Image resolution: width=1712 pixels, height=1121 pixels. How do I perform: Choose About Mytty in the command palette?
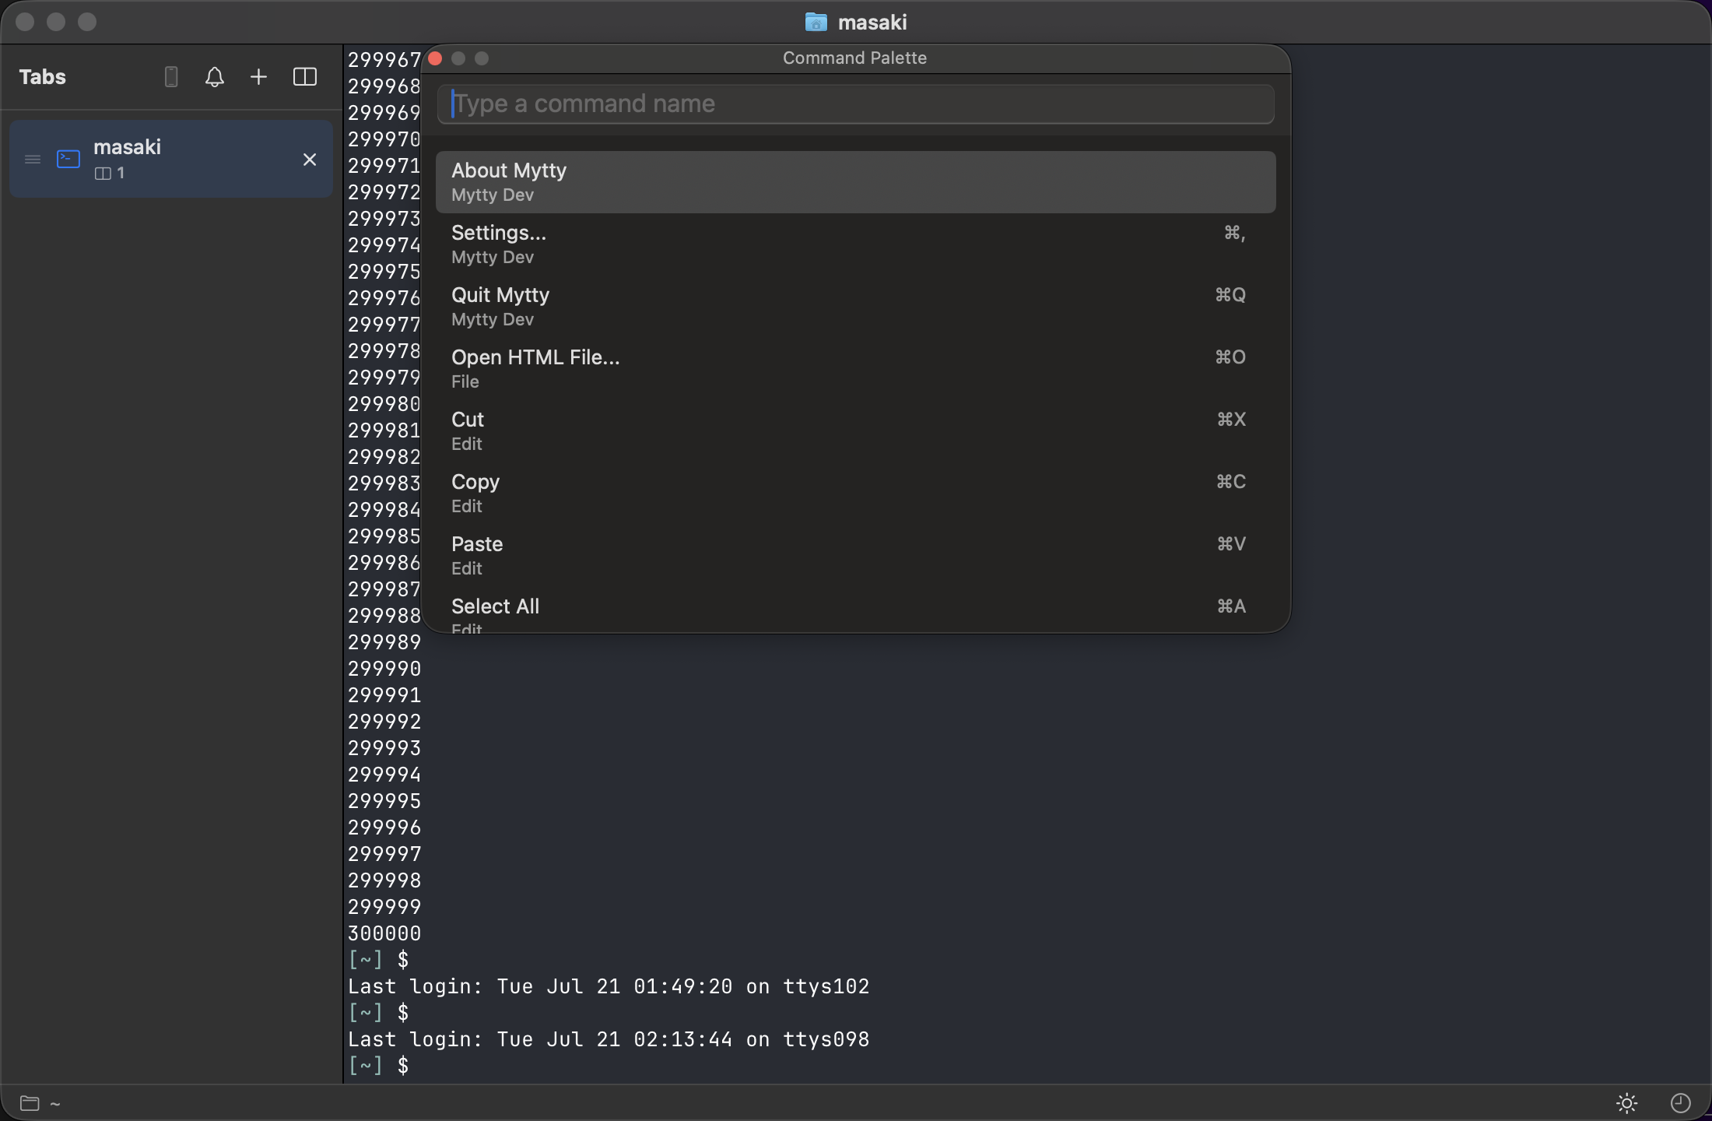[x=855, y=182]
